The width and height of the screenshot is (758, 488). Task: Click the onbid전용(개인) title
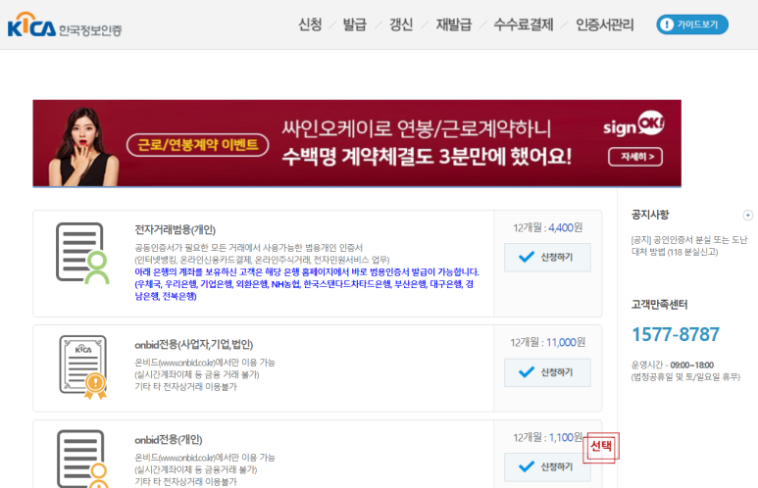pyautogui.click(x=169, y=440)
